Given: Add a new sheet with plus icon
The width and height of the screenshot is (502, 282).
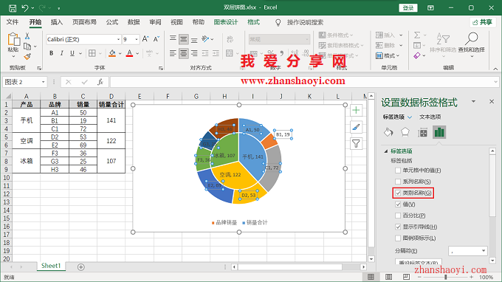Looking at the screenshot, I should coord(81,267).
